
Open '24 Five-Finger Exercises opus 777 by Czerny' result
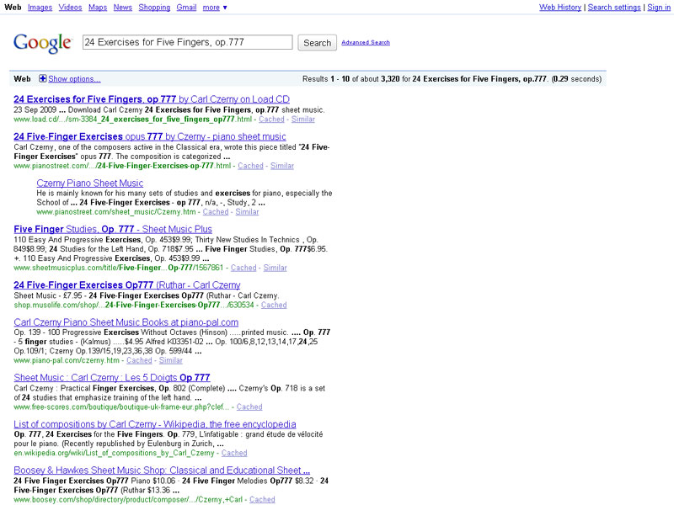[x=150, y=136]
